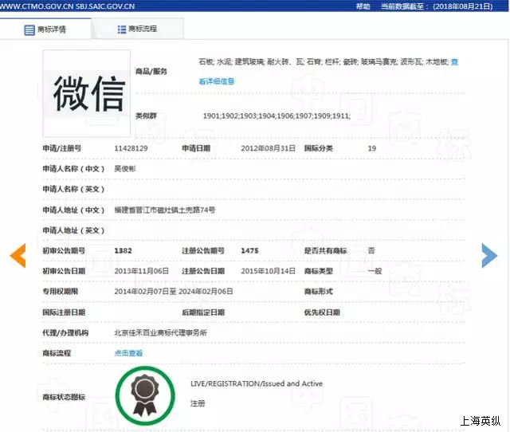Click the 商标形式 label
Screen dimensions: 510x432
coord(319,292)
